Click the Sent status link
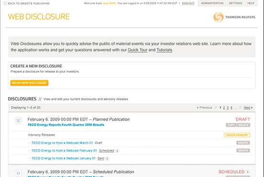Screen dimensions: 264x177 [x=101, y=158]
